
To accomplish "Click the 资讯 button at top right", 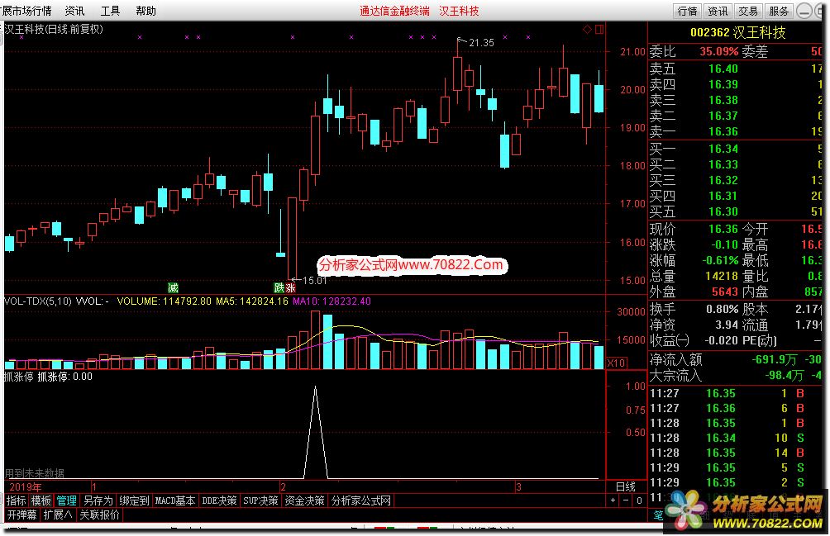I will [x=718, y=11].
